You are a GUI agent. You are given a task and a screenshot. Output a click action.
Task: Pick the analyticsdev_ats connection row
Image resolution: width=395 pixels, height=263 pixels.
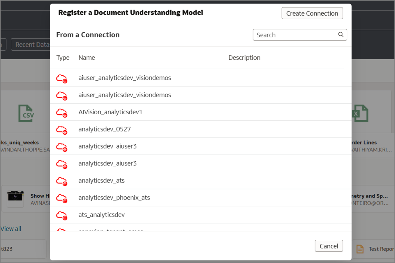click(x=101, y=181)
